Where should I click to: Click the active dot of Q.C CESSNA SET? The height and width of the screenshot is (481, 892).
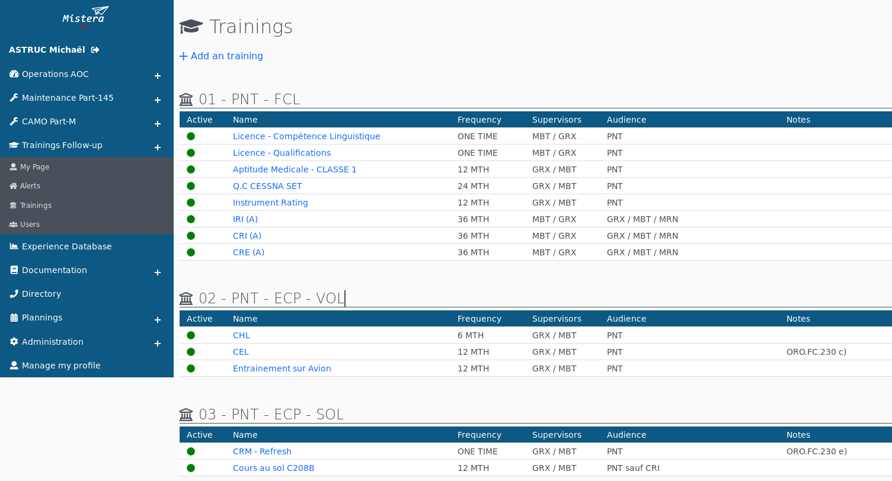coord(191,186)
